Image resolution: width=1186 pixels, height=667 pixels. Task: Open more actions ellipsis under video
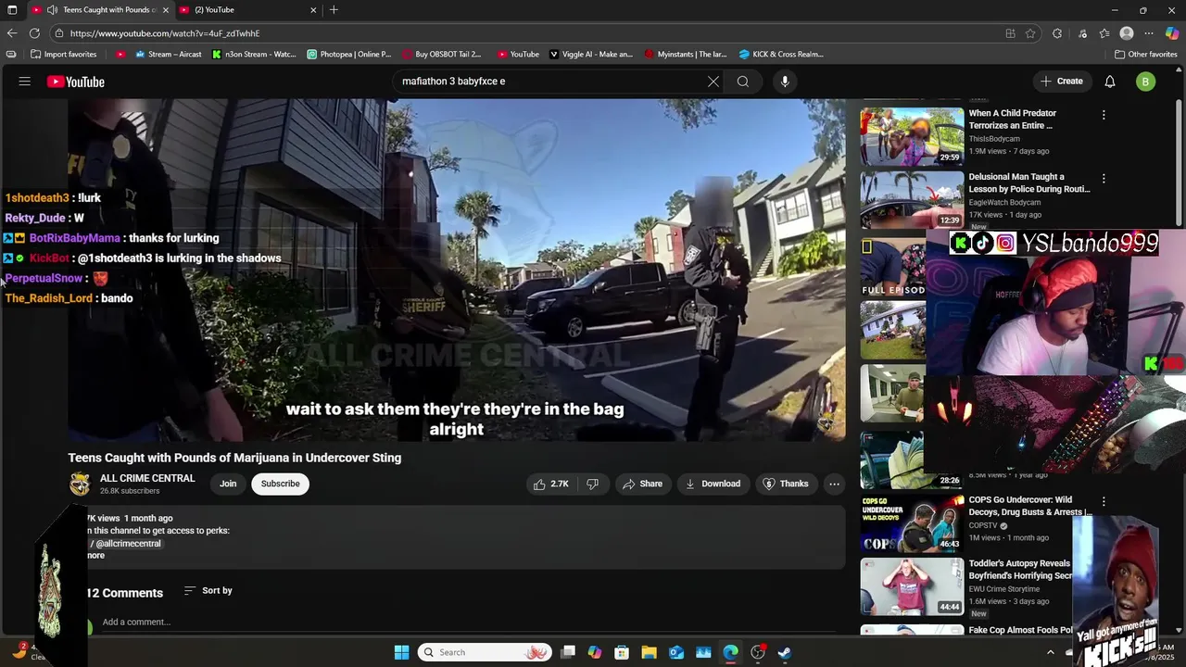[834, 484]
